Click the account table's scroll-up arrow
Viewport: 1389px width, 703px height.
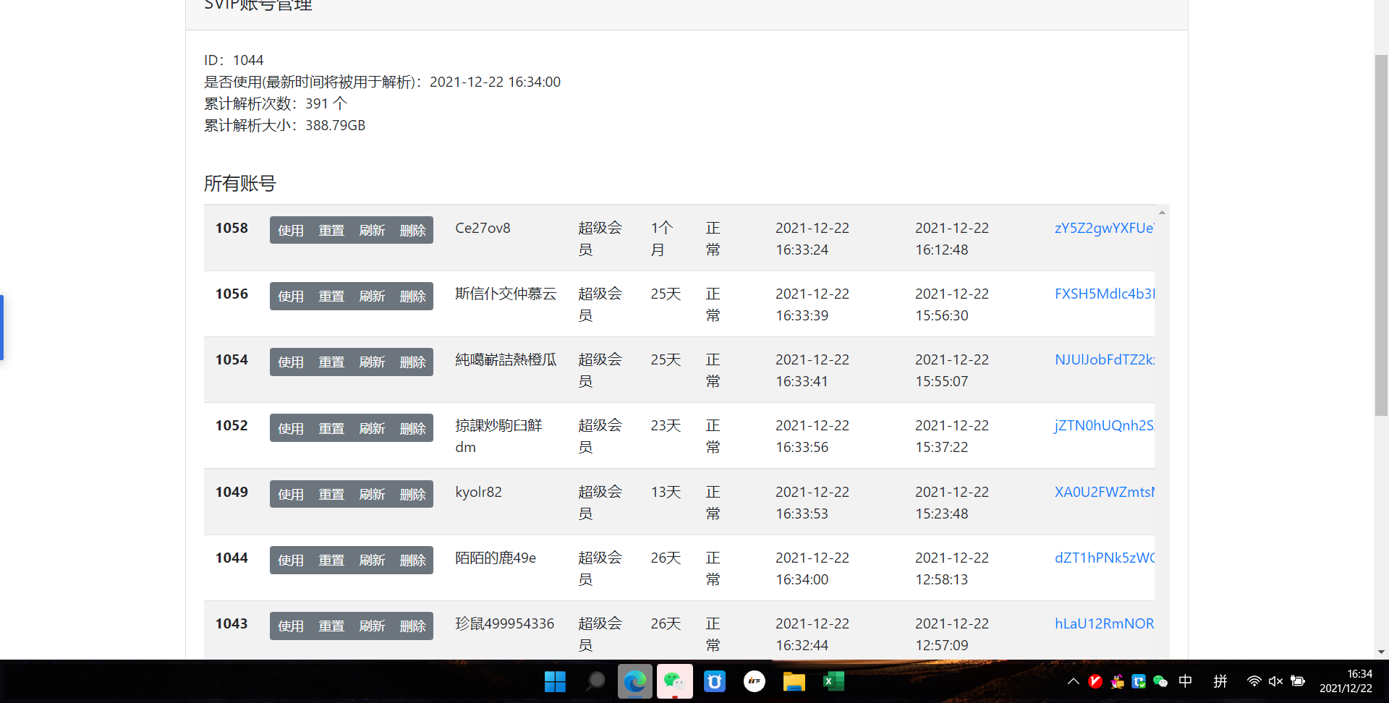1162,213
